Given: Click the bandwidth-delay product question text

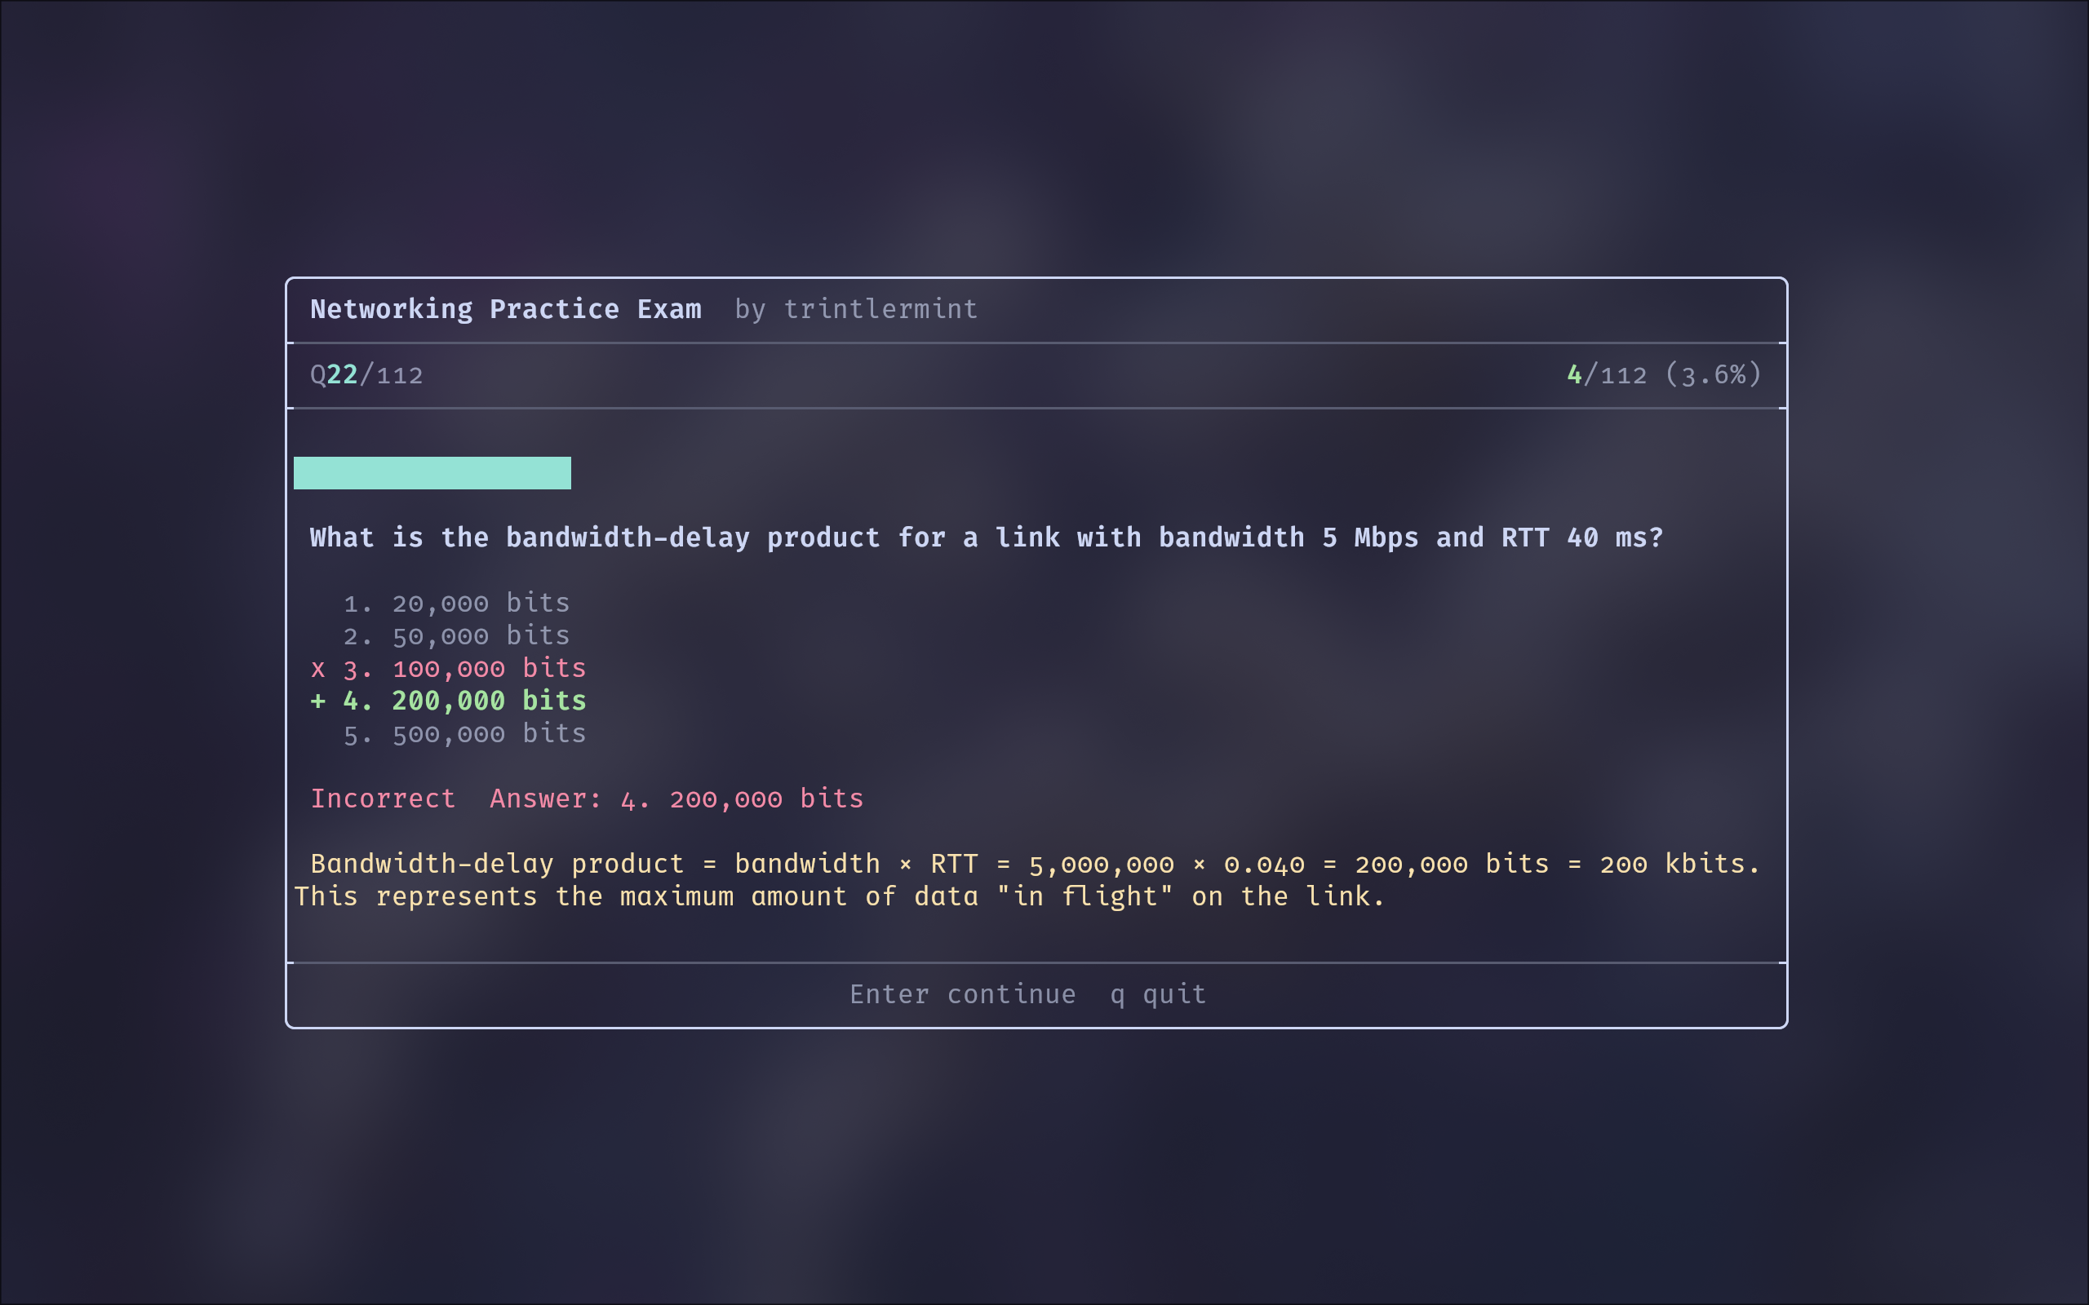Looking at the screenshot, I should tap(986, 537).
